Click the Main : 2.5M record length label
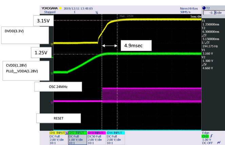Screen dimensions: 225x145 tap(127, 16)
